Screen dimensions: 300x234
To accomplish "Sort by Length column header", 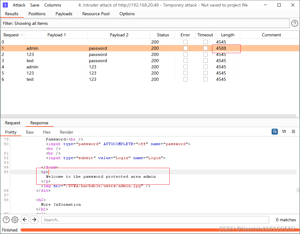I will [x=228, y=35].
